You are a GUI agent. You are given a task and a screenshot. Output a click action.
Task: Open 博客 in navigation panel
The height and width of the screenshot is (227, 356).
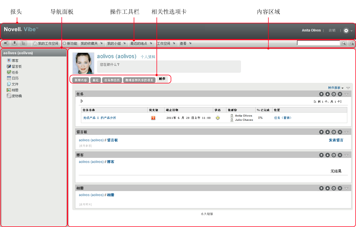click(13, 60)
